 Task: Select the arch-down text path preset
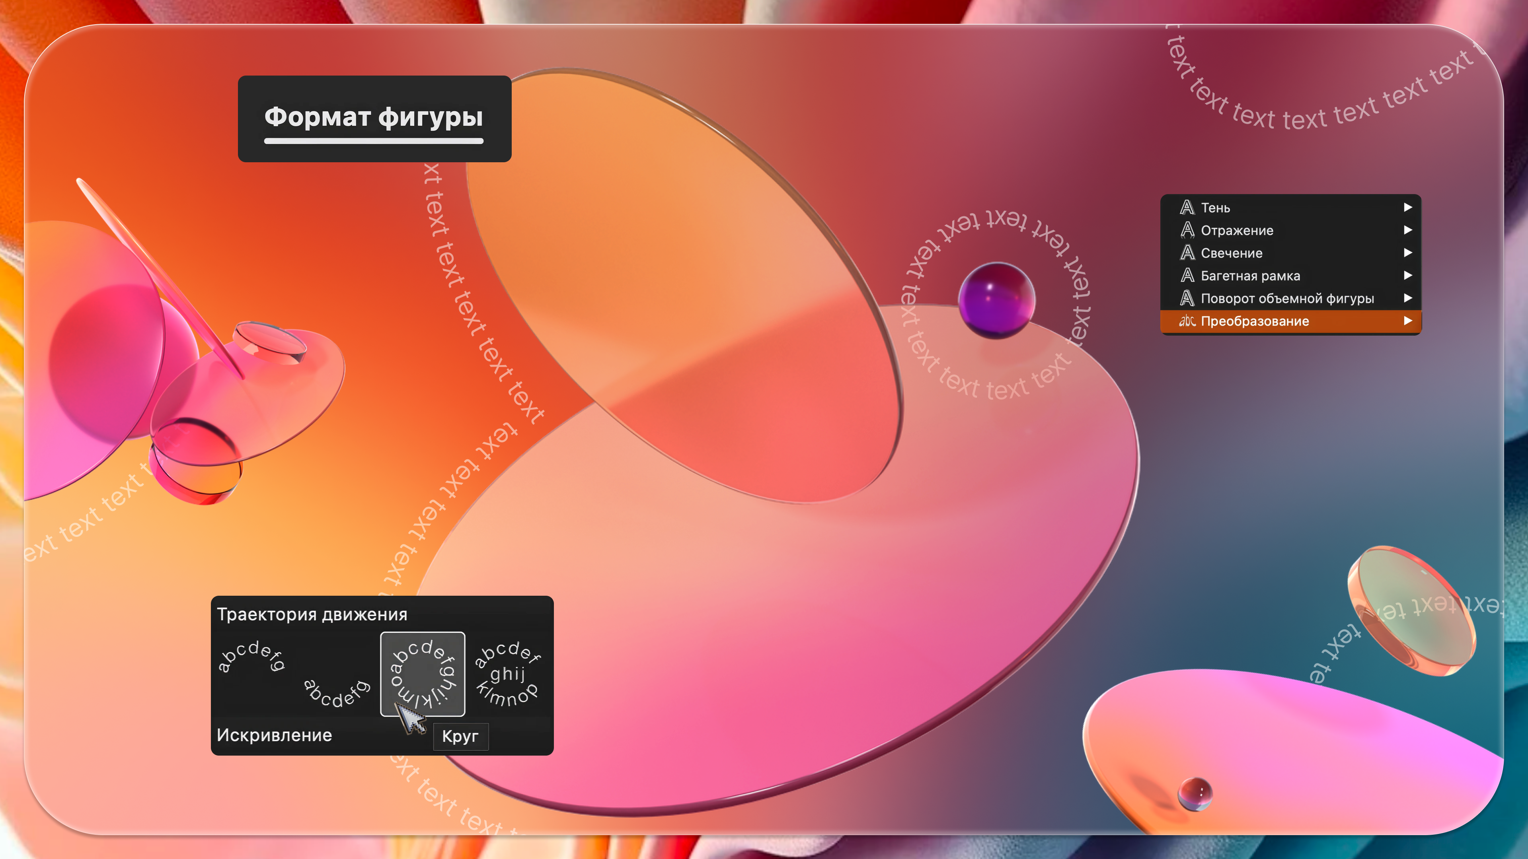[x=336, y=694]
